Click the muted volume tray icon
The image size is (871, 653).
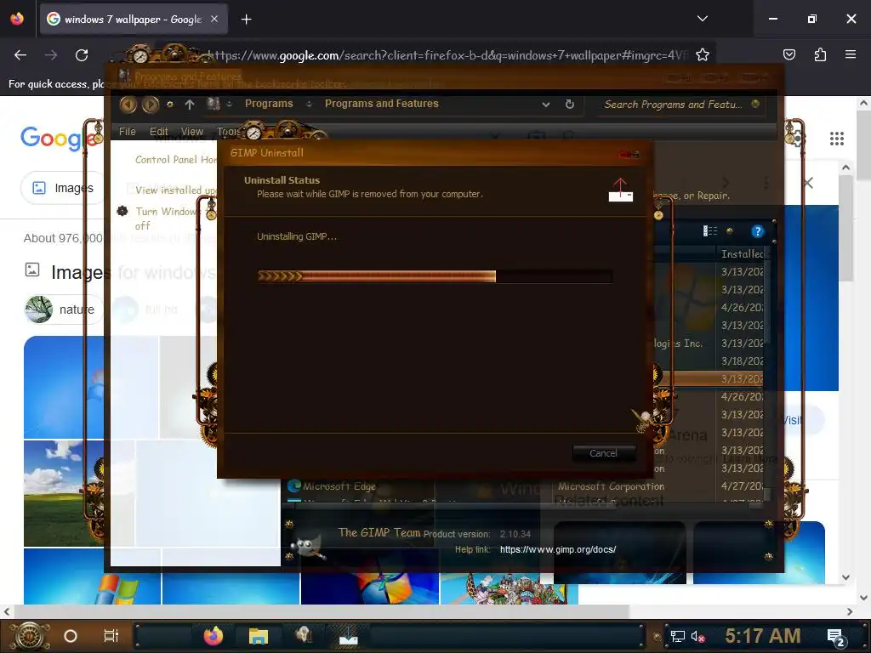coord(697,636)
